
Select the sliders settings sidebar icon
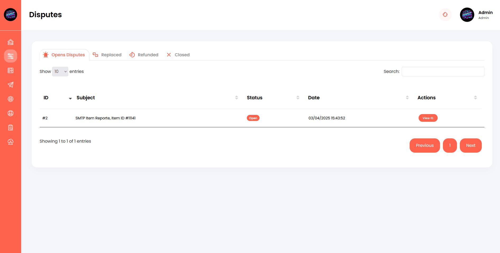click(11, 56)
